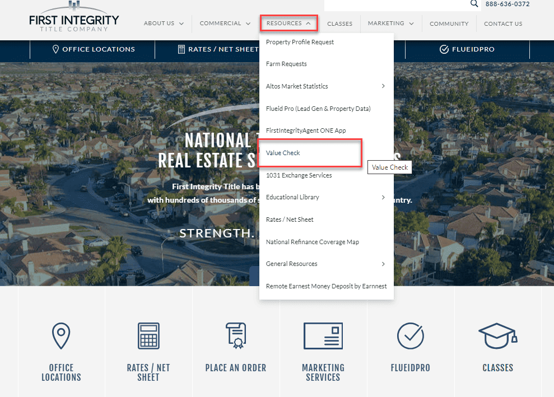Click the search input field
The image size is (554, 397).
tap(395, 4)
